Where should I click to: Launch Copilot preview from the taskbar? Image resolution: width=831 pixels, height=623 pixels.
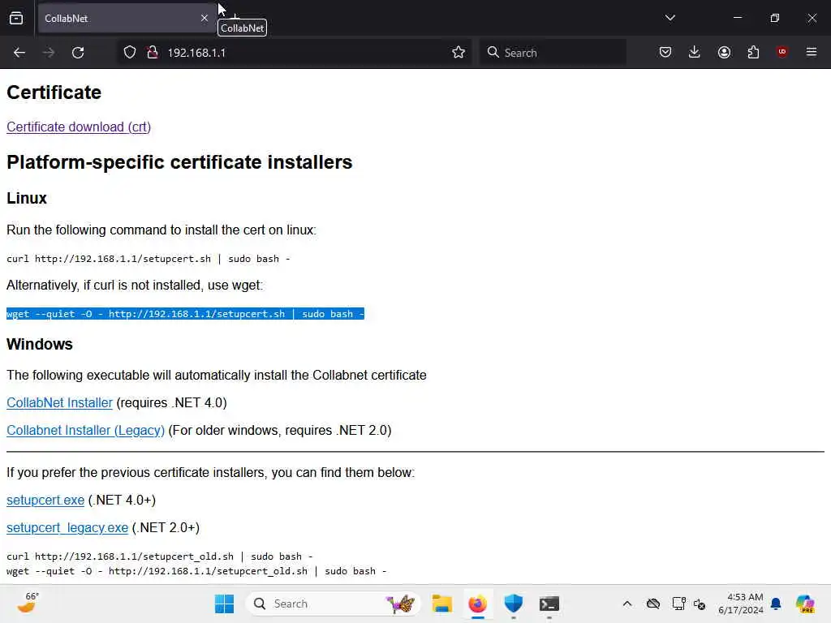click(x=805, y=604)
